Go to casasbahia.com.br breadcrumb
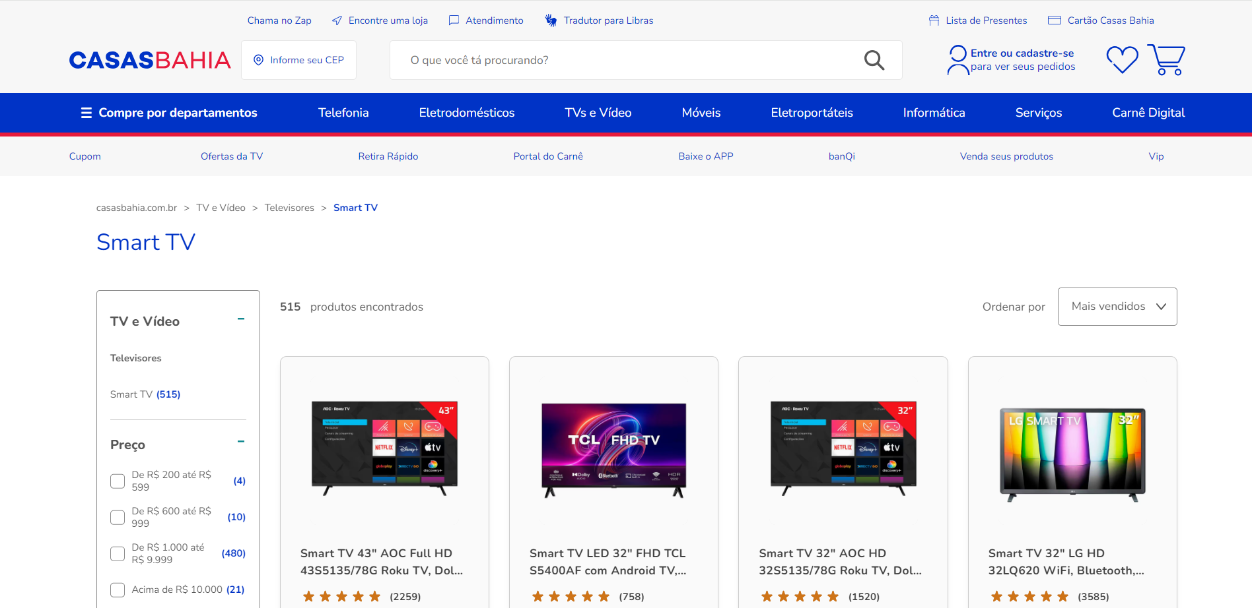Screen dimensions: 1252x608 [137, 208]
